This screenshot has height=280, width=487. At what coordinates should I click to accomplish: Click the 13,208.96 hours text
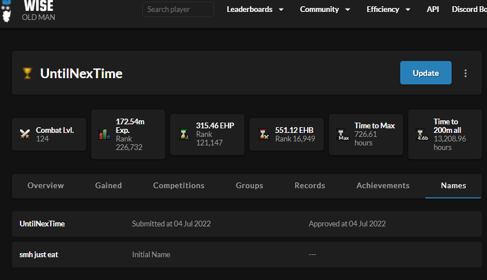(x=450, y=143)
